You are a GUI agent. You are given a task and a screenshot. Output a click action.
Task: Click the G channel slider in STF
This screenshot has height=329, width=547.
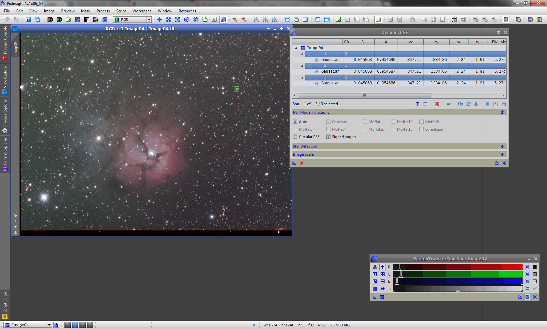(x=457, y=274)
